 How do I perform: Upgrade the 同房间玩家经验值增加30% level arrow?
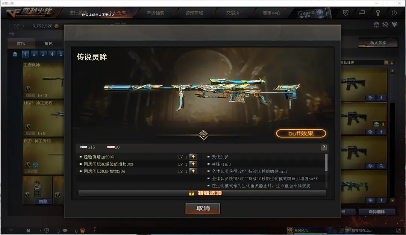(x=193, y=164)
